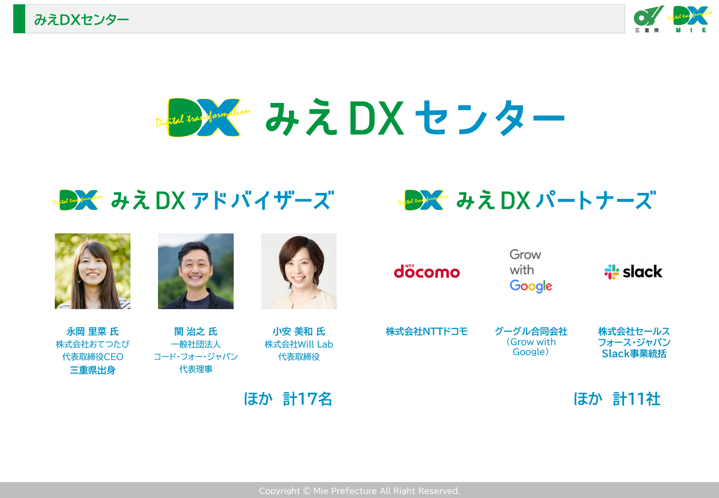Click the large DX logo beside main title
The width and height of the screenshot is (719, 498).
pyautogui.click(x=203, y=118)
